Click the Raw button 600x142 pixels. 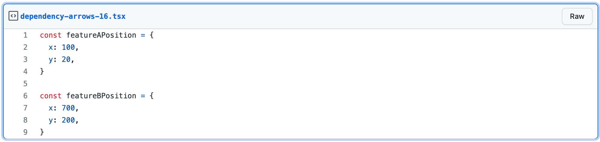click(x=577, y=16)
